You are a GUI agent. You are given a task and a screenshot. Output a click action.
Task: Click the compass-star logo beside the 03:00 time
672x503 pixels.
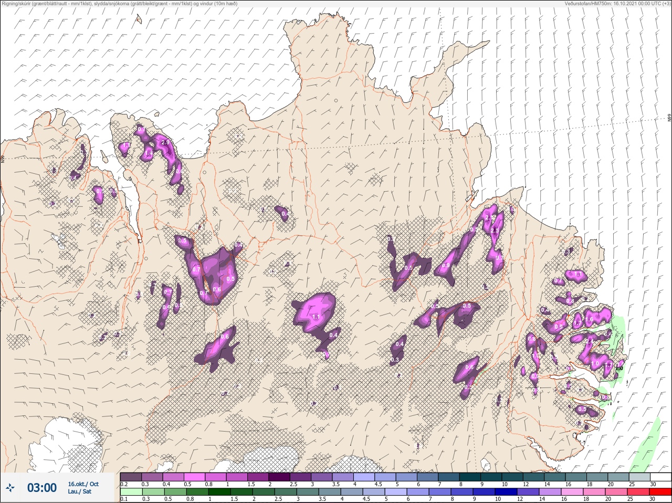[10, 488]
